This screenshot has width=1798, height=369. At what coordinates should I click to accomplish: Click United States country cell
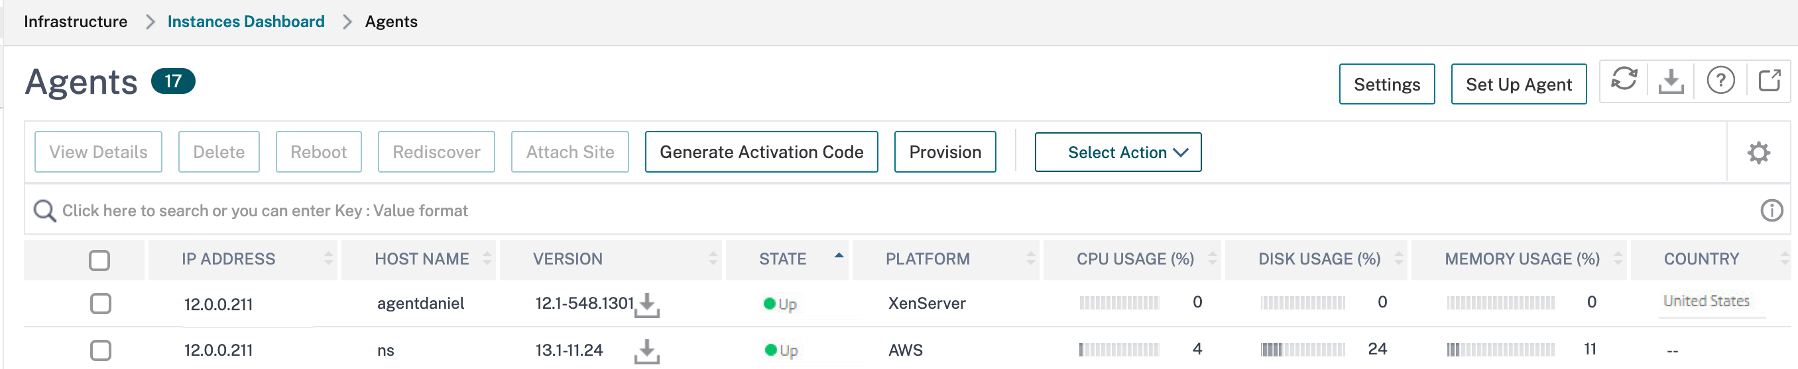click(1707, 302)
